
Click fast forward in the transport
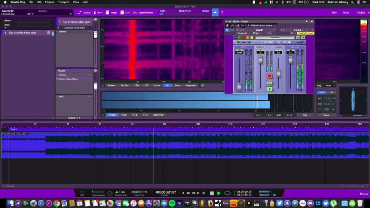pos(194,193)
